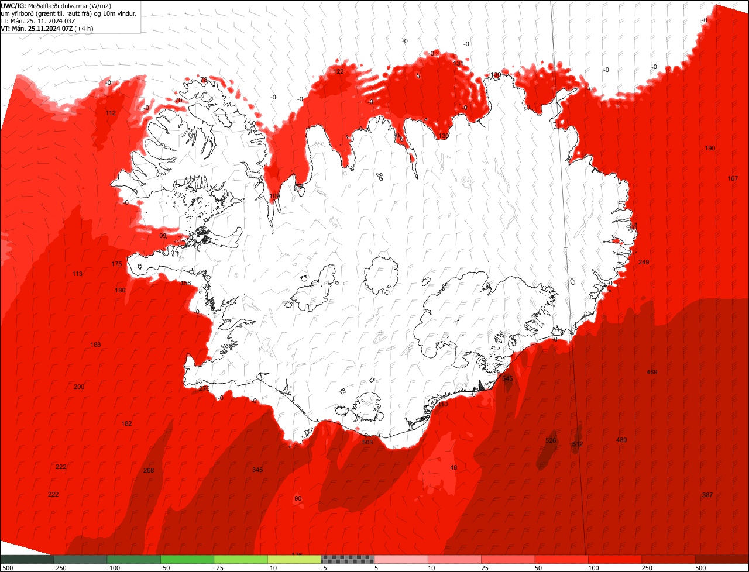749x572 pixels.
Task: Click the checkered -5 to 5 legend swatch
Action: (x=348, y=559)
